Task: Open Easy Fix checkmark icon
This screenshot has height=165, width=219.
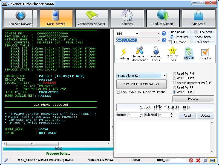Action: 205,52
